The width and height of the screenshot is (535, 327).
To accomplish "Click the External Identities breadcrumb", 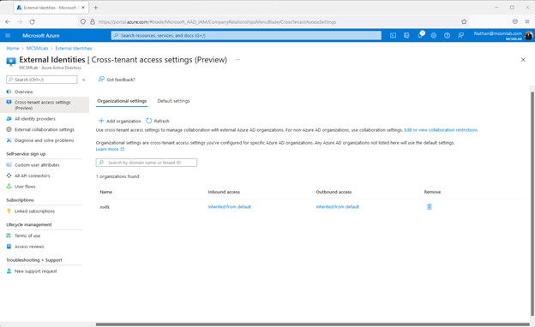I will pyautogui.click(x=74, y=49).
